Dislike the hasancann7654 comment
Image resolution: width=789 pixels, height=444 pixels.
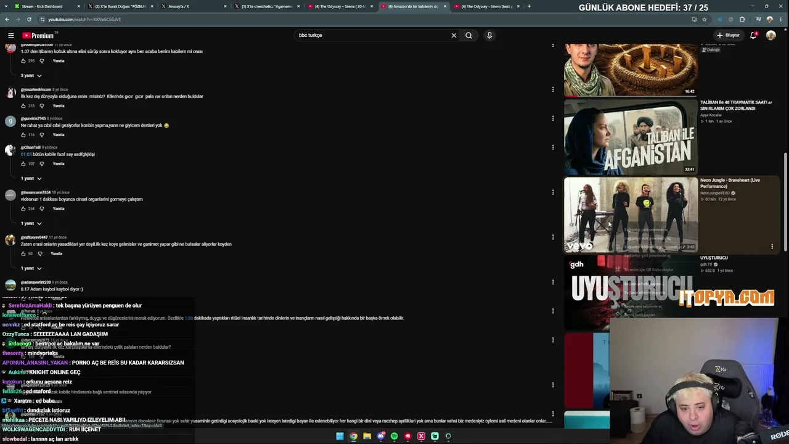(x=42, y=208)
